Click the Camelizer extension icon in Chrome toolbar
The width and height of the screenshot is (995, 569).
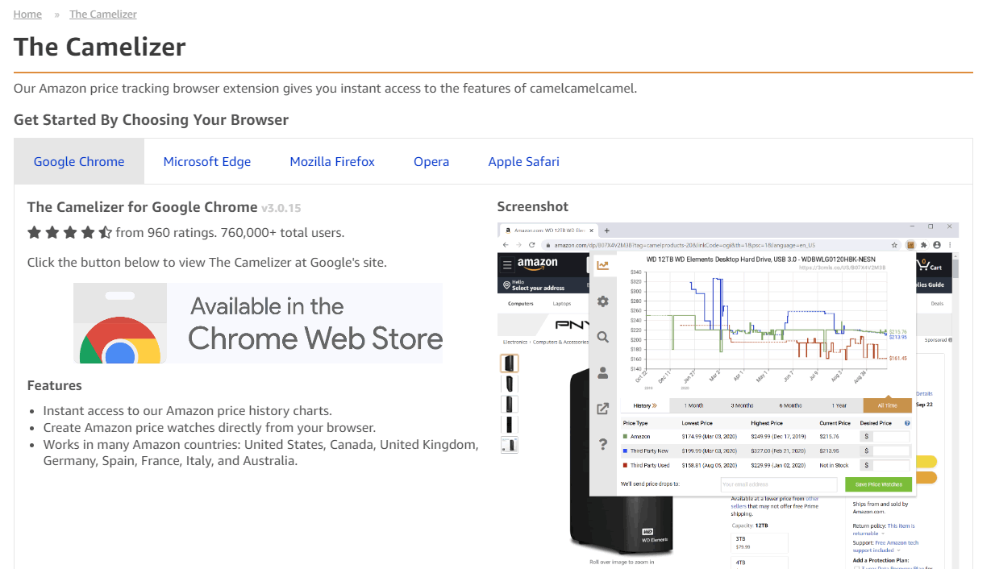(910, 244)
